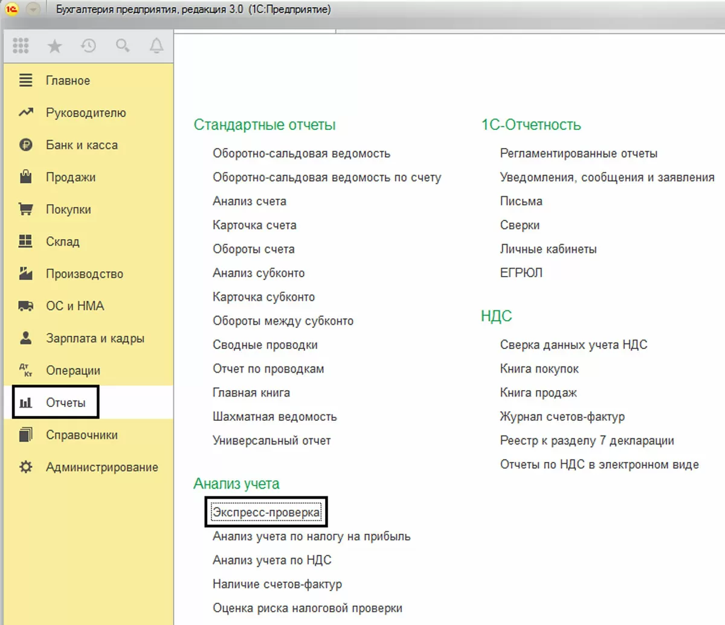Open Книга покупок report
This screenshot has height=625, width=725.
pos(540,369)
